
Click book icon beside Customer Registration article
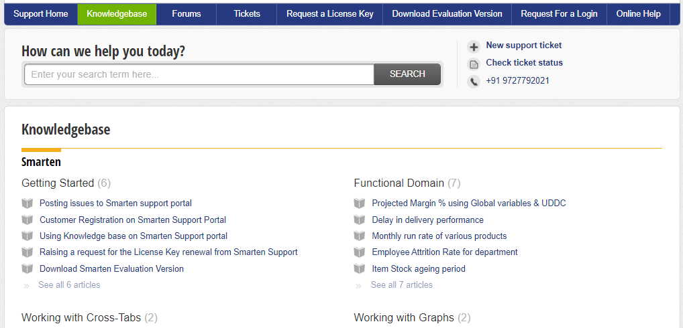tap(28, 220)
